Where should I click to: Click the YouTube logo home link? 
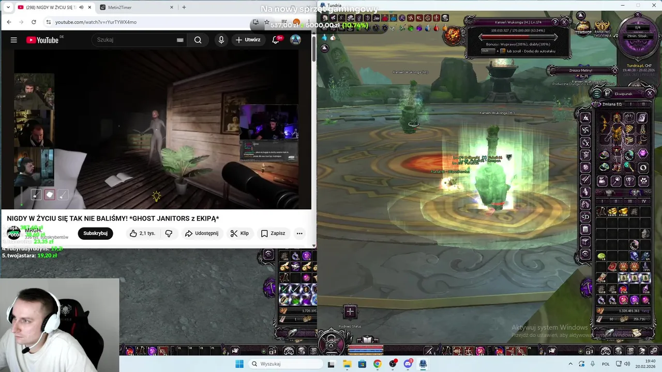(x=43, y=40)
